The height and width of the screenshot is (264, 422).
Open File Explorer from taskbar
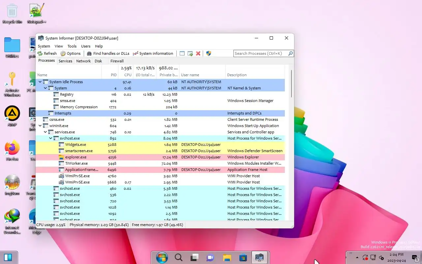coord(227,257)
